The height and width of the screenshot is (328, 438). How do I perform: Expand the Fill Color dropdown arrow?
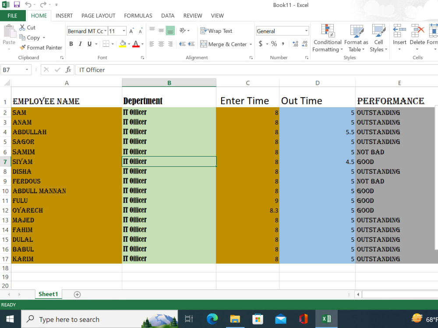pyautogui.click(x=129, y=44)
